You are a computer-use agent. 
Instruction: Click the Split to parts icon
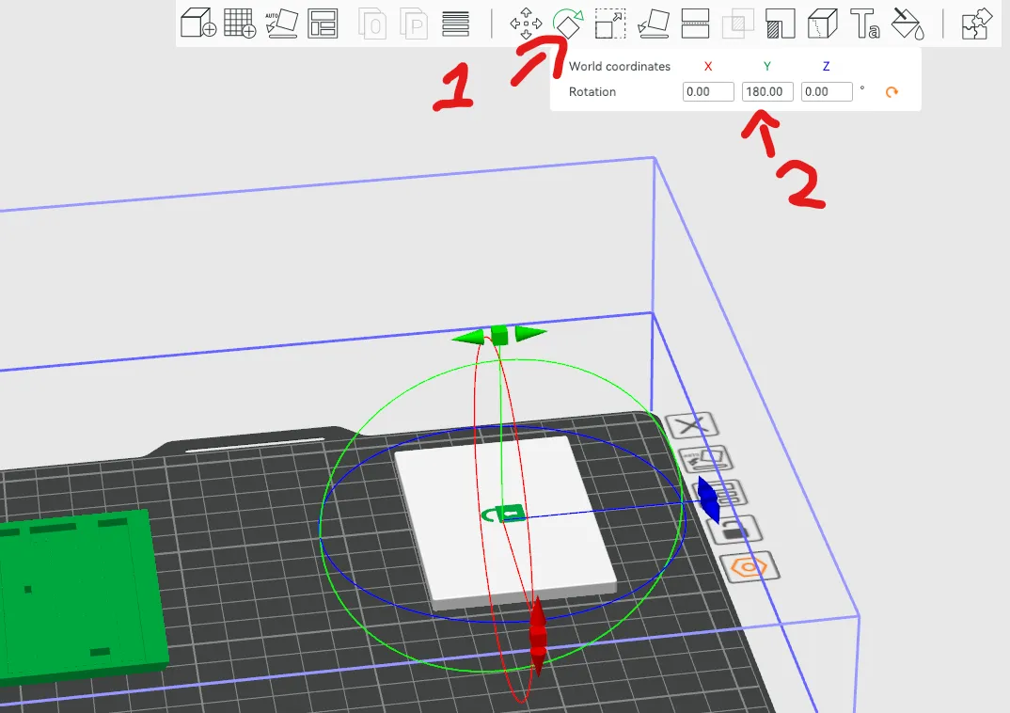click(414, 24)
